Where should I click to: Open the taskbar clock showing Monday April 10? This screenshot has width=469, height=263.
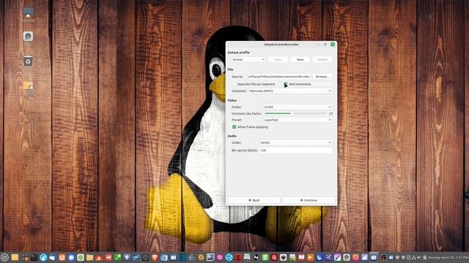click(x=448, y=257)
